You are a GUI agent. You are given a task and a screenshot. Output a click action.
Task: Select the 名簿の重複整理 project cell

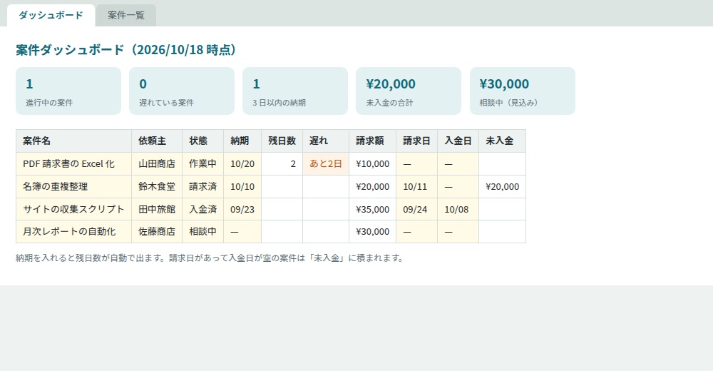tap(73, 187)
